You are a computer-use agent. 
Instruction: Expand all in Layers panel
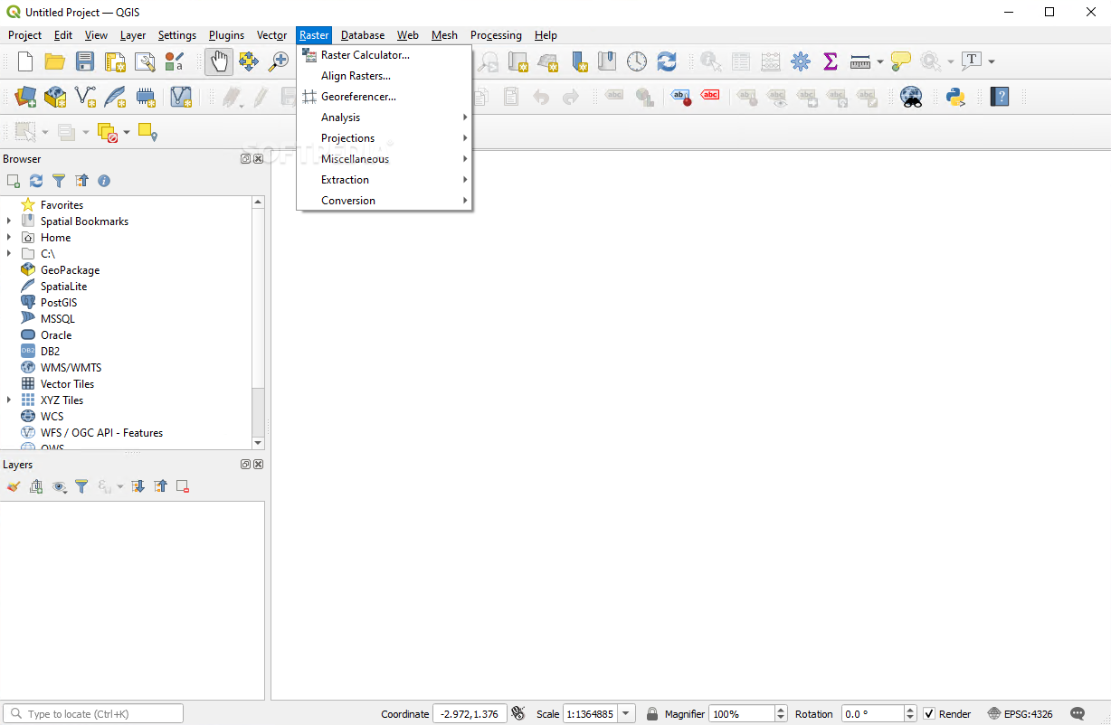[x=138, y=486]
